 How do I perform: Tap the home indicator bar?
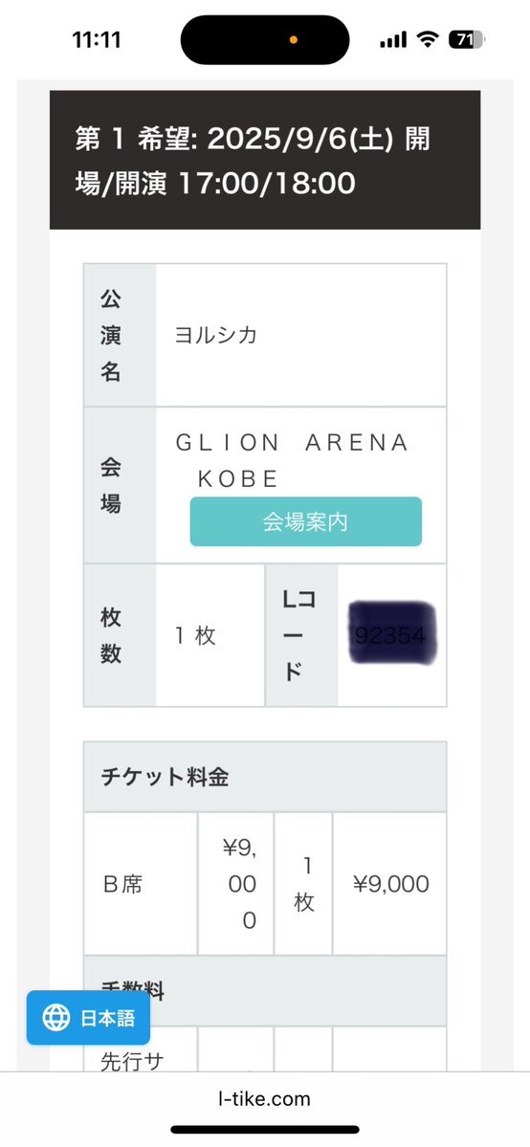pyautogui.click(x=265, y=1130)
